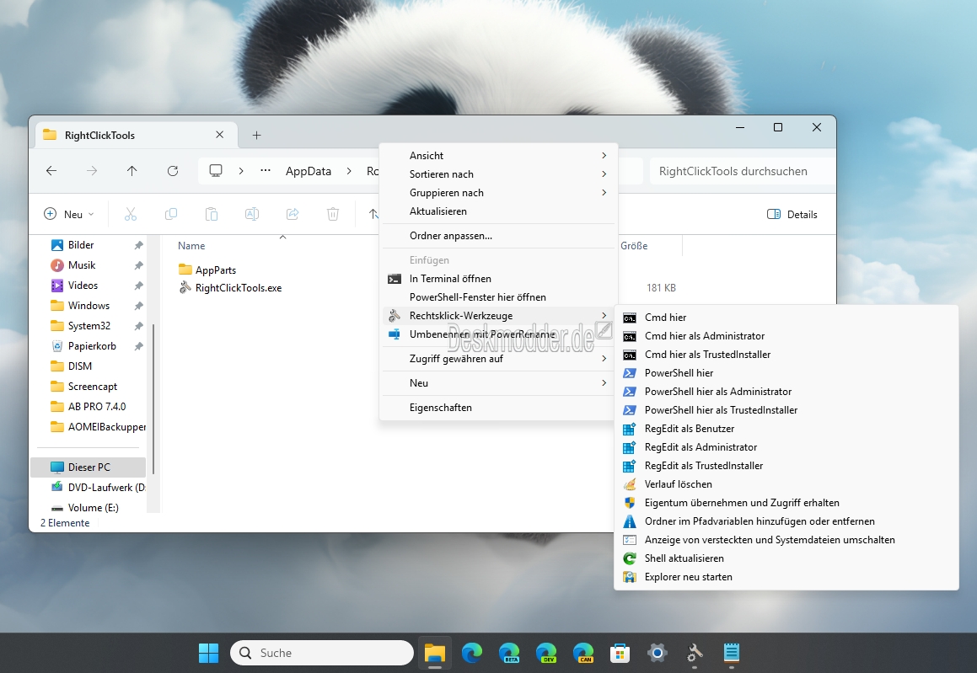Viewport: 977px width, 673px height.
Task: Sort files by the Größe column header
Action: [x=634, y=246]
